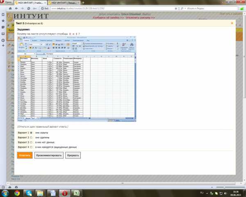Click the Прервать button
The height and width of the screenshot is (197, 246).
tap(73, 156)
